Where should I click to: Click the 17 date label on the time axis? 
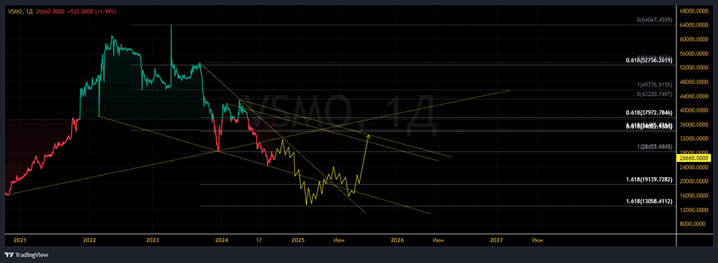[258, 239]
